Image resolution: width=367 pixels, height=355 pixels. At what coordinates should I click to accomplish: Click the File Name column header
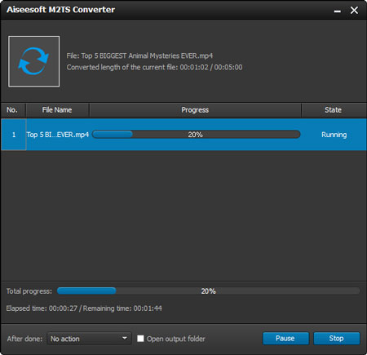[57, 110]
